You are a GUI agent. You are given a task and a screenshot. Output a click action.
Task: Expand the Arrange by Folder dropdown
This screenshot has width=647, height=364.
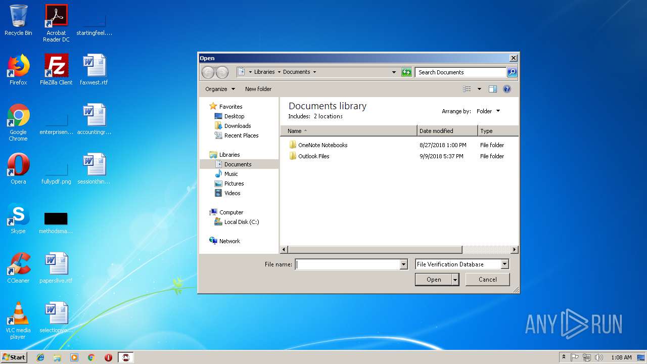pyautogui.click(x=488, y=111)
